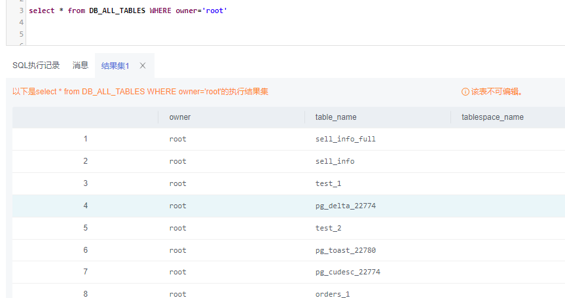Screen dimensions: 565x298
Task: Click the pg_cudesc_22774 cell
Action: coord(348,272)
